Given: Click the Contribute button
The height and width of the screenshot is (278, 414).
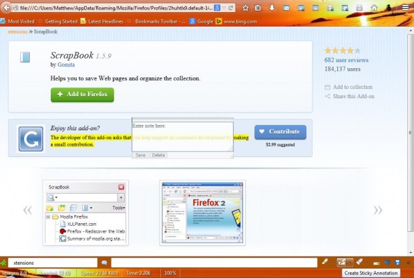Looking at the screenshot, I should [280, 132].
